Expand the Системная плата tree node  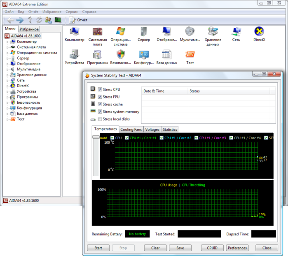[7, 47]
